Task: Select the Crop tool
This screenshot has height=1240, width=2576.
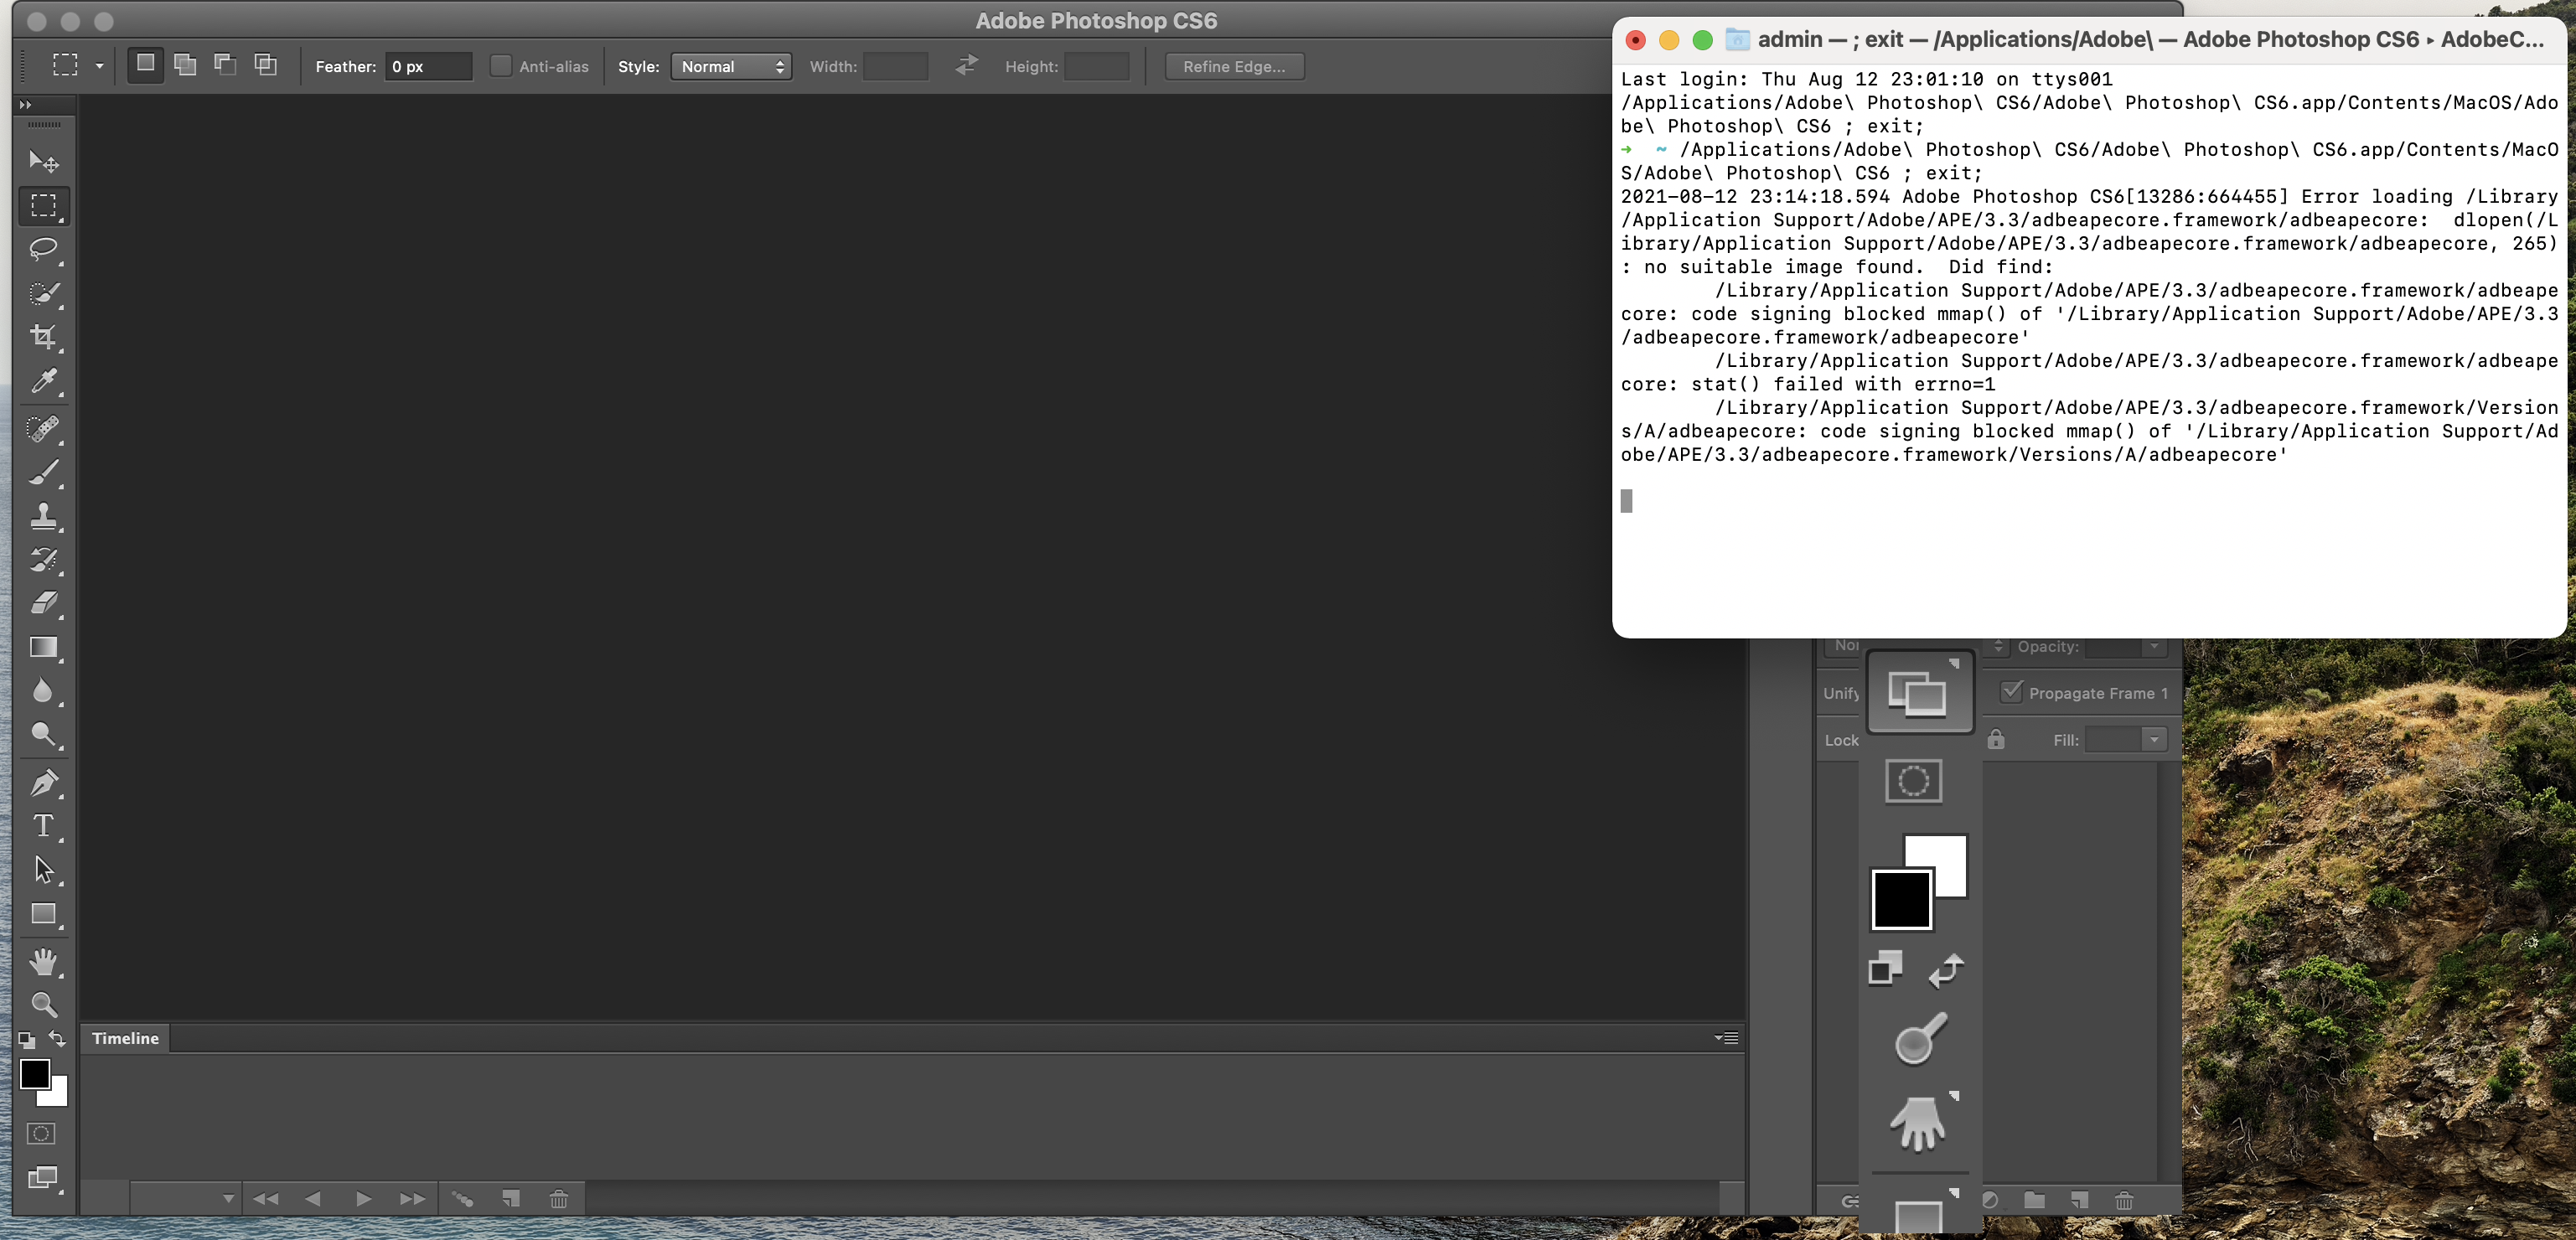Action: click(43, 337)
